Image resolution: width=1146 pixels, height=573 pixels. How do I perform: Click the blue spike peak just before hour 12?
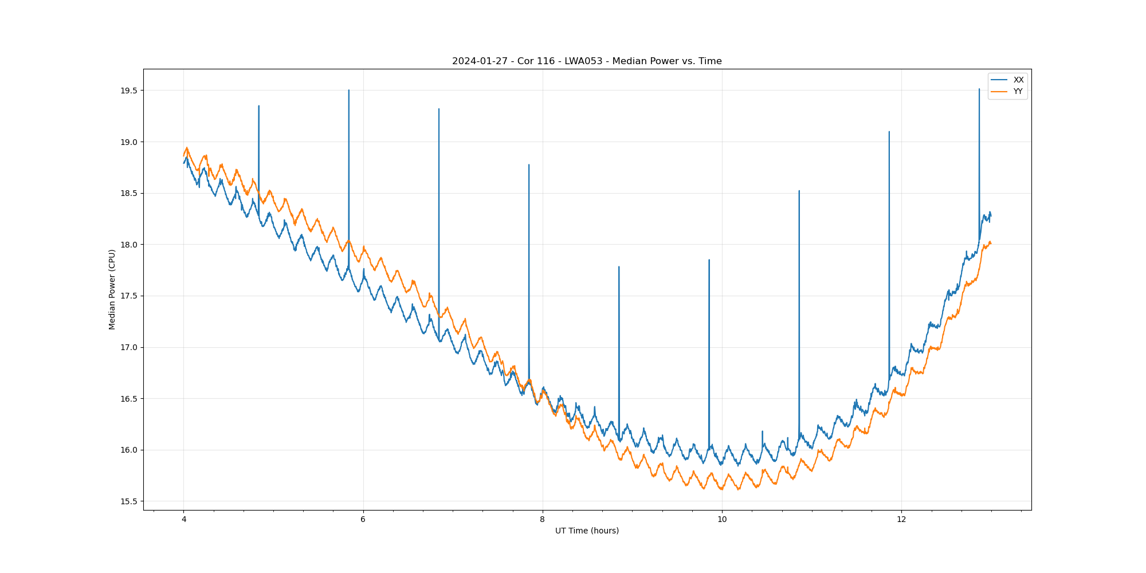[x=889, y=132]
